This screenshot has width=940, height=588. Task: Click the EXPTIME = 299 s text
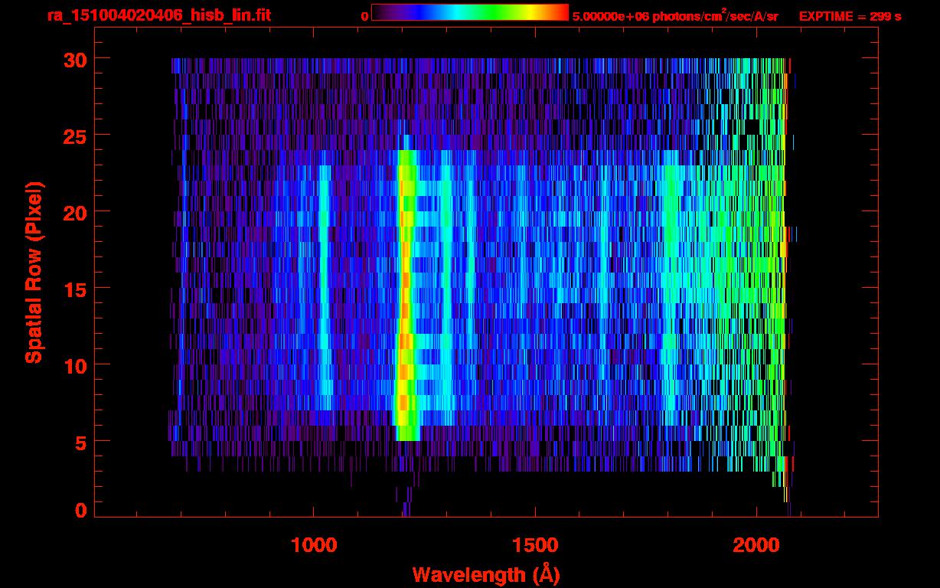(850, 16)
